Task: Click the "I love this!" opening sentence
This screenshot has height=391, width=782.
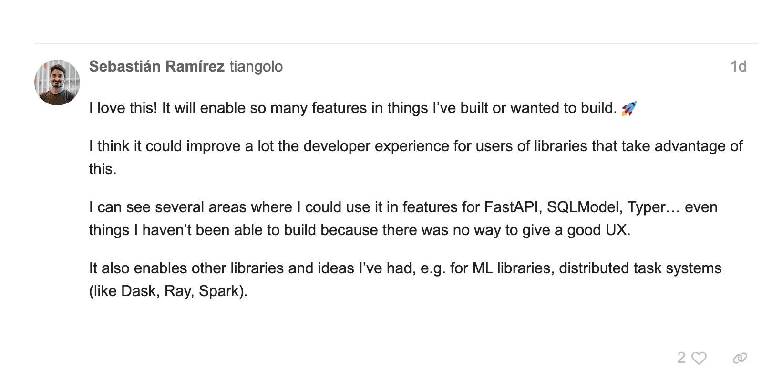Action: click(123, 108)
